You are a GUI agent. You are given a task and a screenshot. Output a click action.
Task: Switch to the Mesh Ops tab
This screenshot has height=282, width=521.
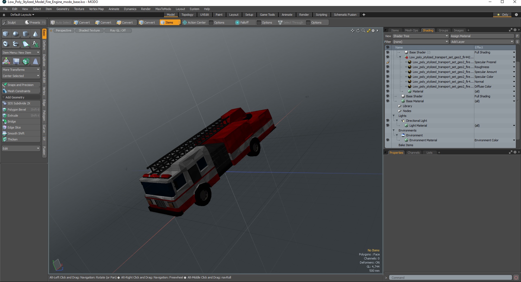point(411,30)
